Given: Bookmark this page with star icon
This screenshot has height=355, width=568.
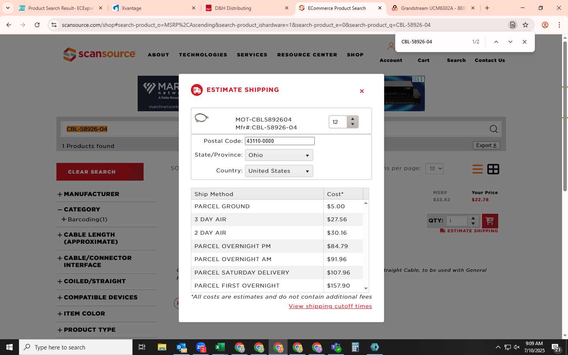Looking at the screenshot, I should 525,25.
